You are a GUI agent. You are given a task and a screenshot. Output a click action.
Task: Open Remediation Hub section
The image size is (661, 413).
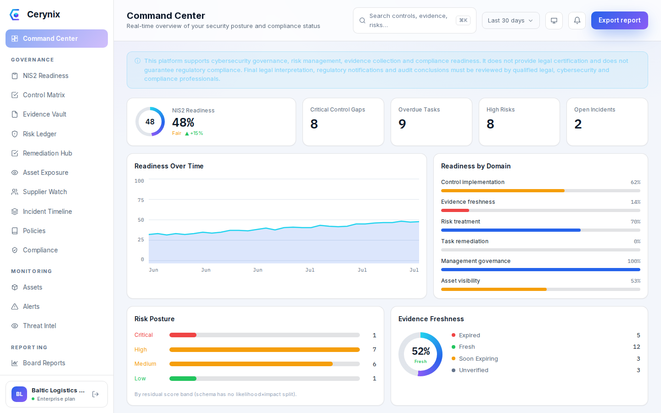point(56,153)
